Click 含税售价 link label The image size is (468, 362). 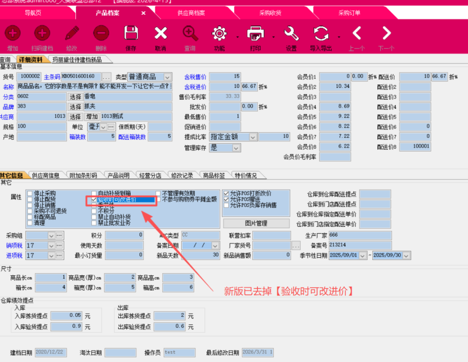click(195, 77)
